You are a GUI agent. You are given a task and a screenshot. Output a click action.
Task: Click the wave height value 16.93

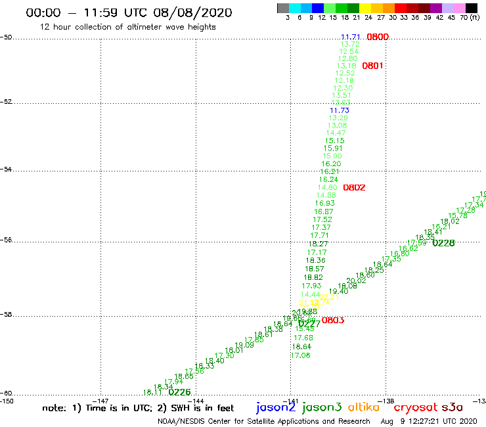pyautogui.click(x=325, y=204)
